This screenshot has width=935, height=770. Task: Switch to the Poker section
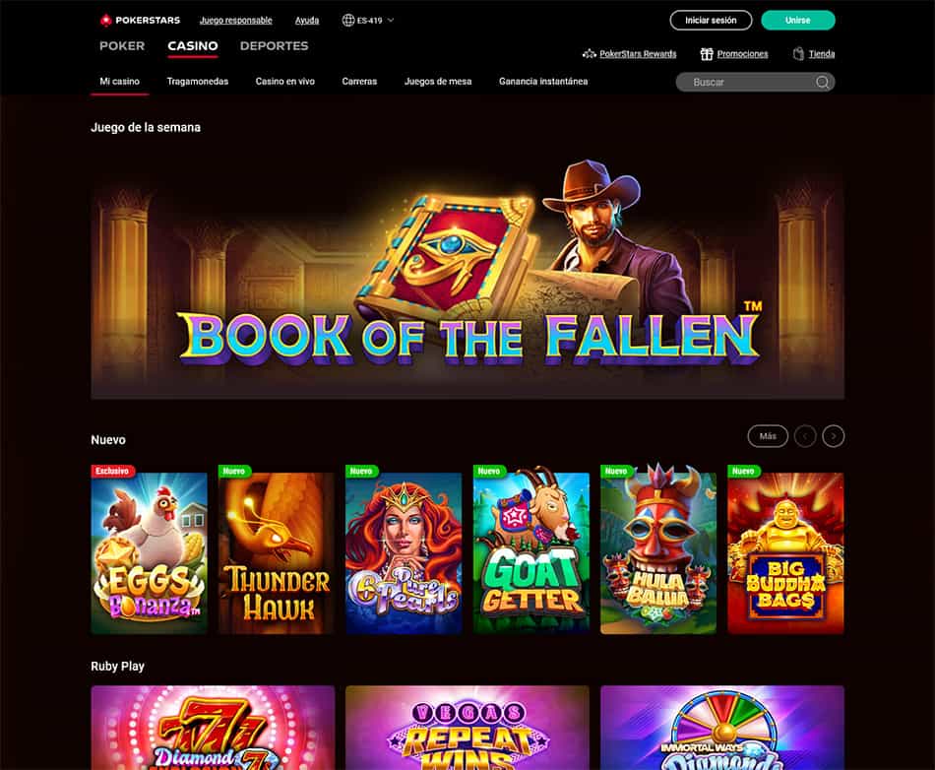(x=122, y=46)
